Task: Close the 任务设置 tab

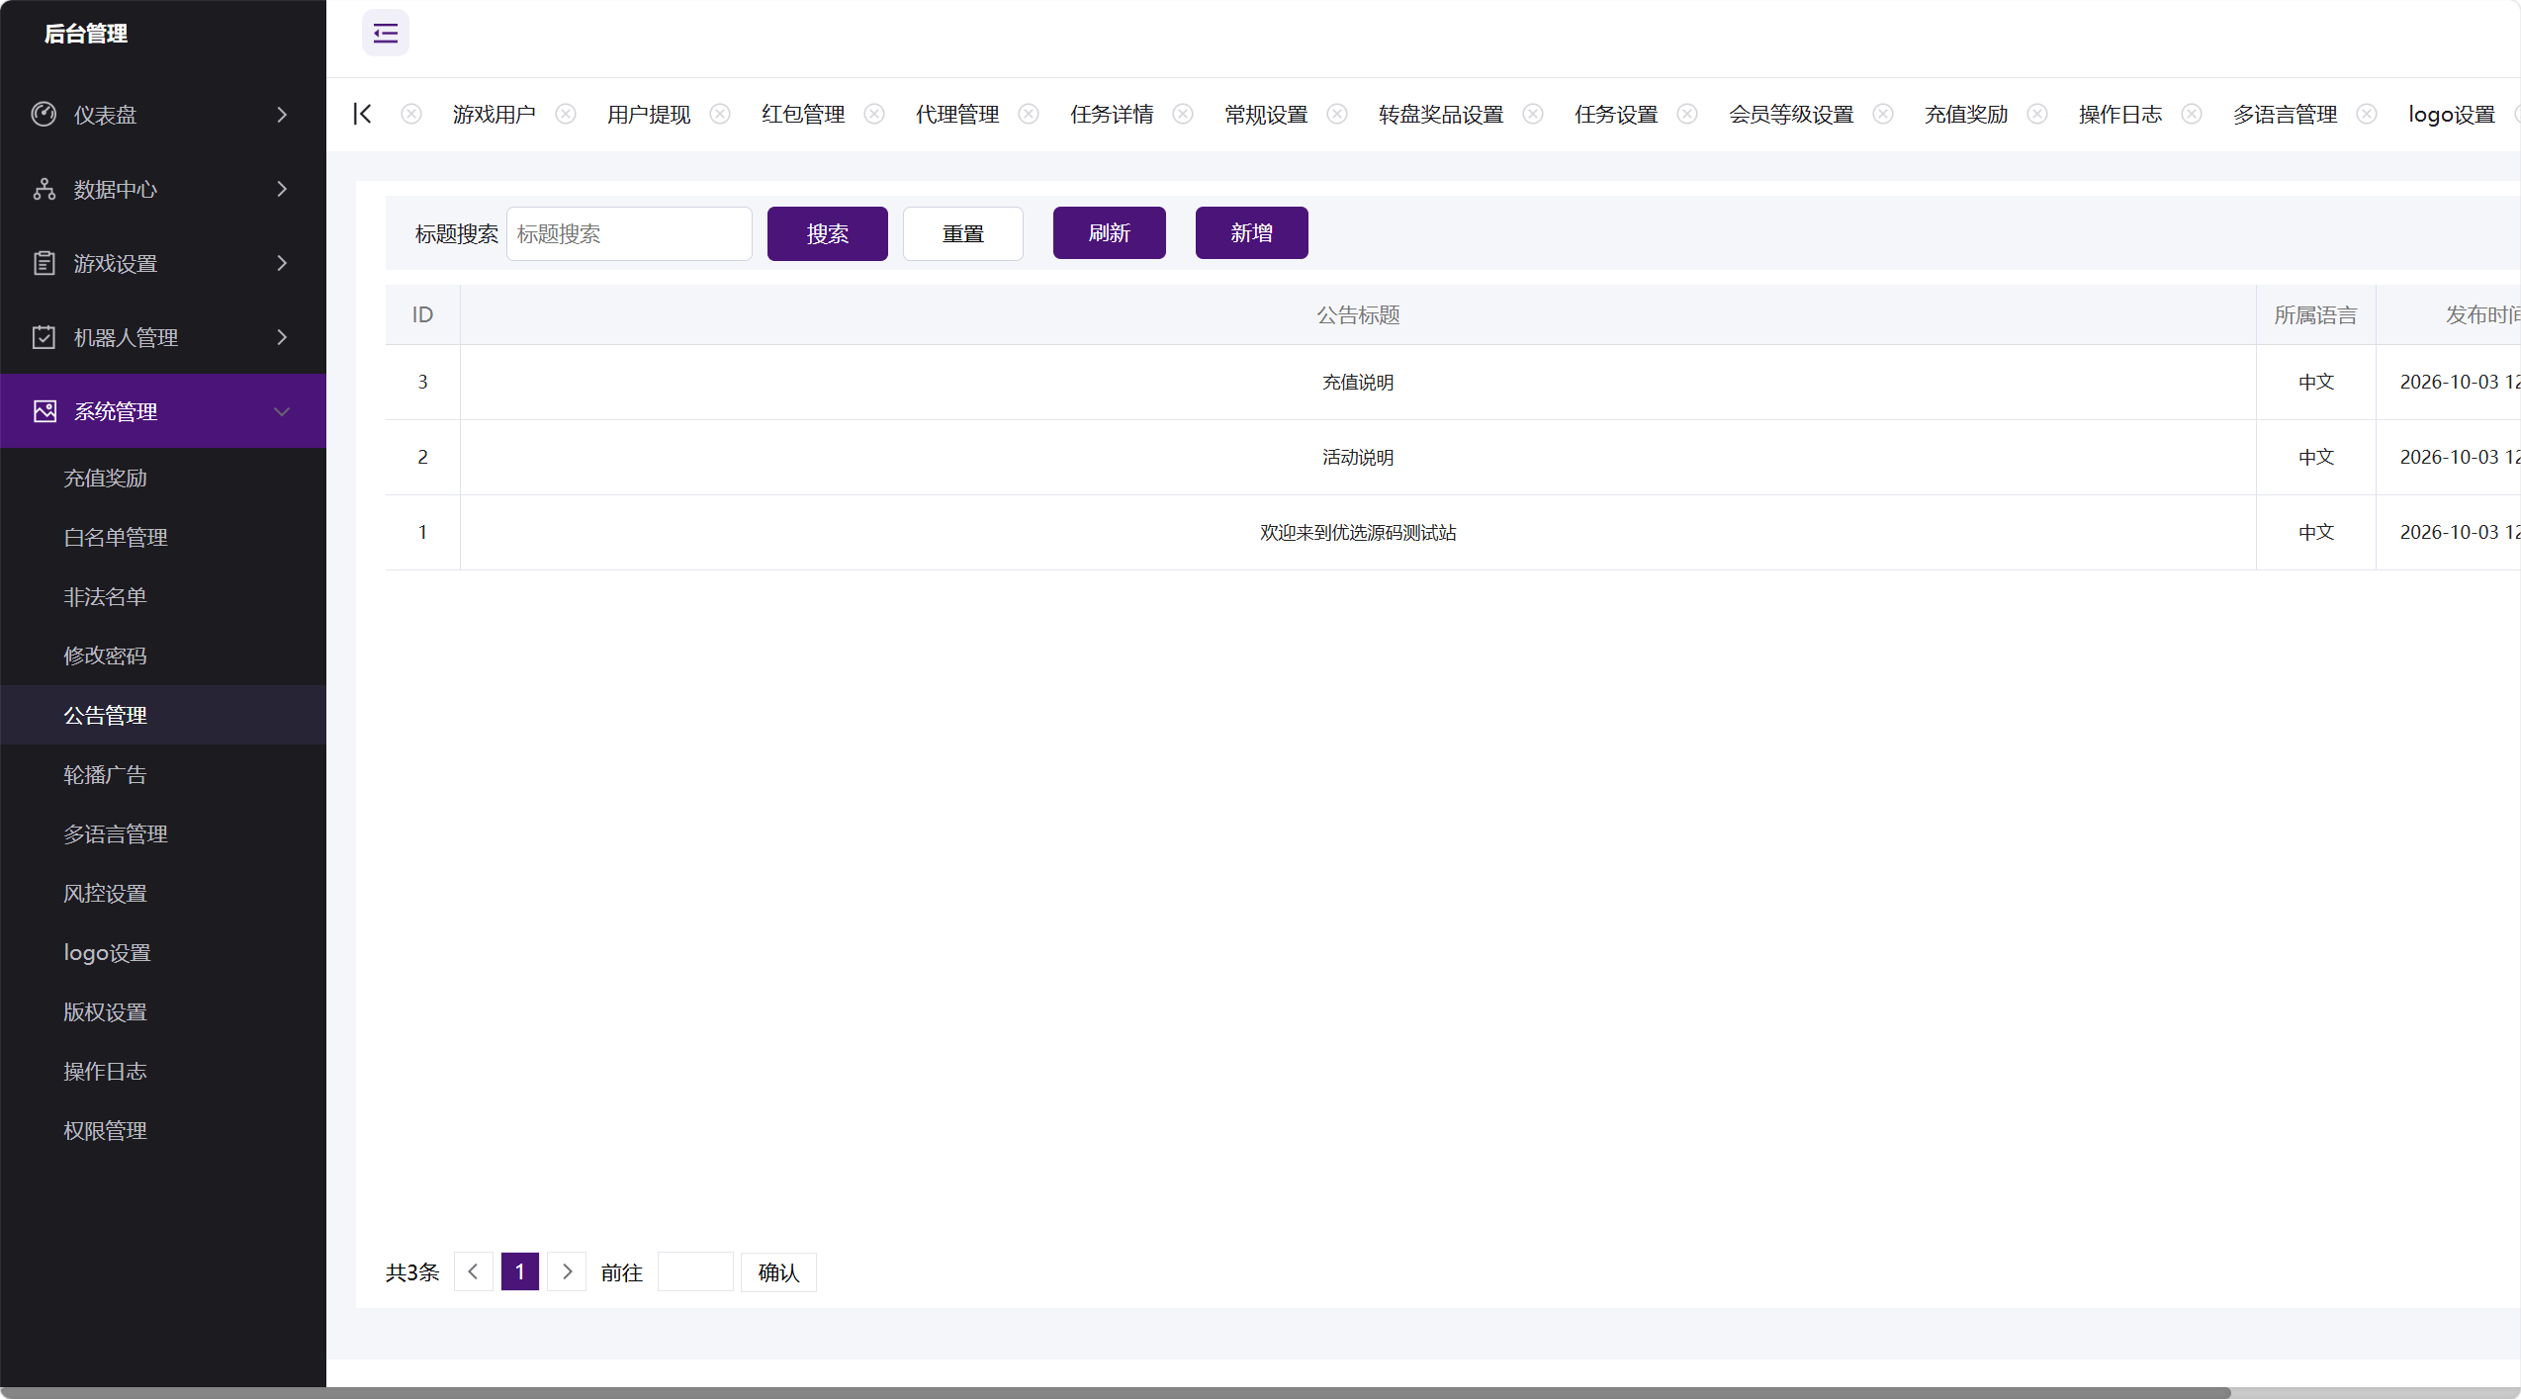Action: coord(1687,114)
